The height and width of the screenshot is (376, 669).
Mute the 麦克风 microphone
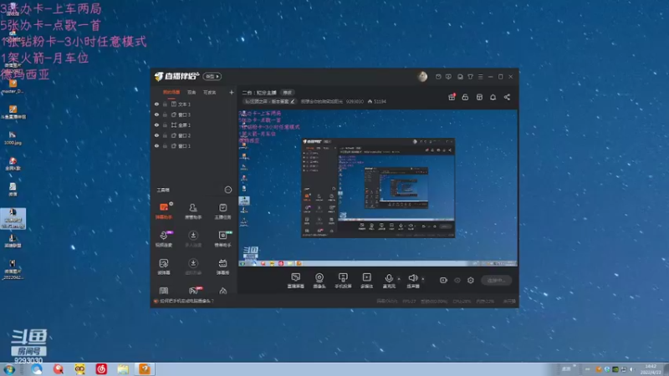[389, 281]
